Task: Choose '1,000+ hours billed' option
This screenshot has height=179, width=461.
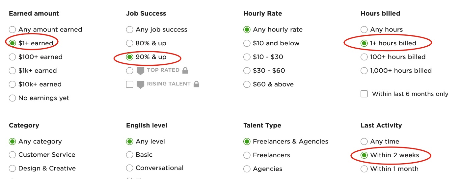Action: click(364, 71)
